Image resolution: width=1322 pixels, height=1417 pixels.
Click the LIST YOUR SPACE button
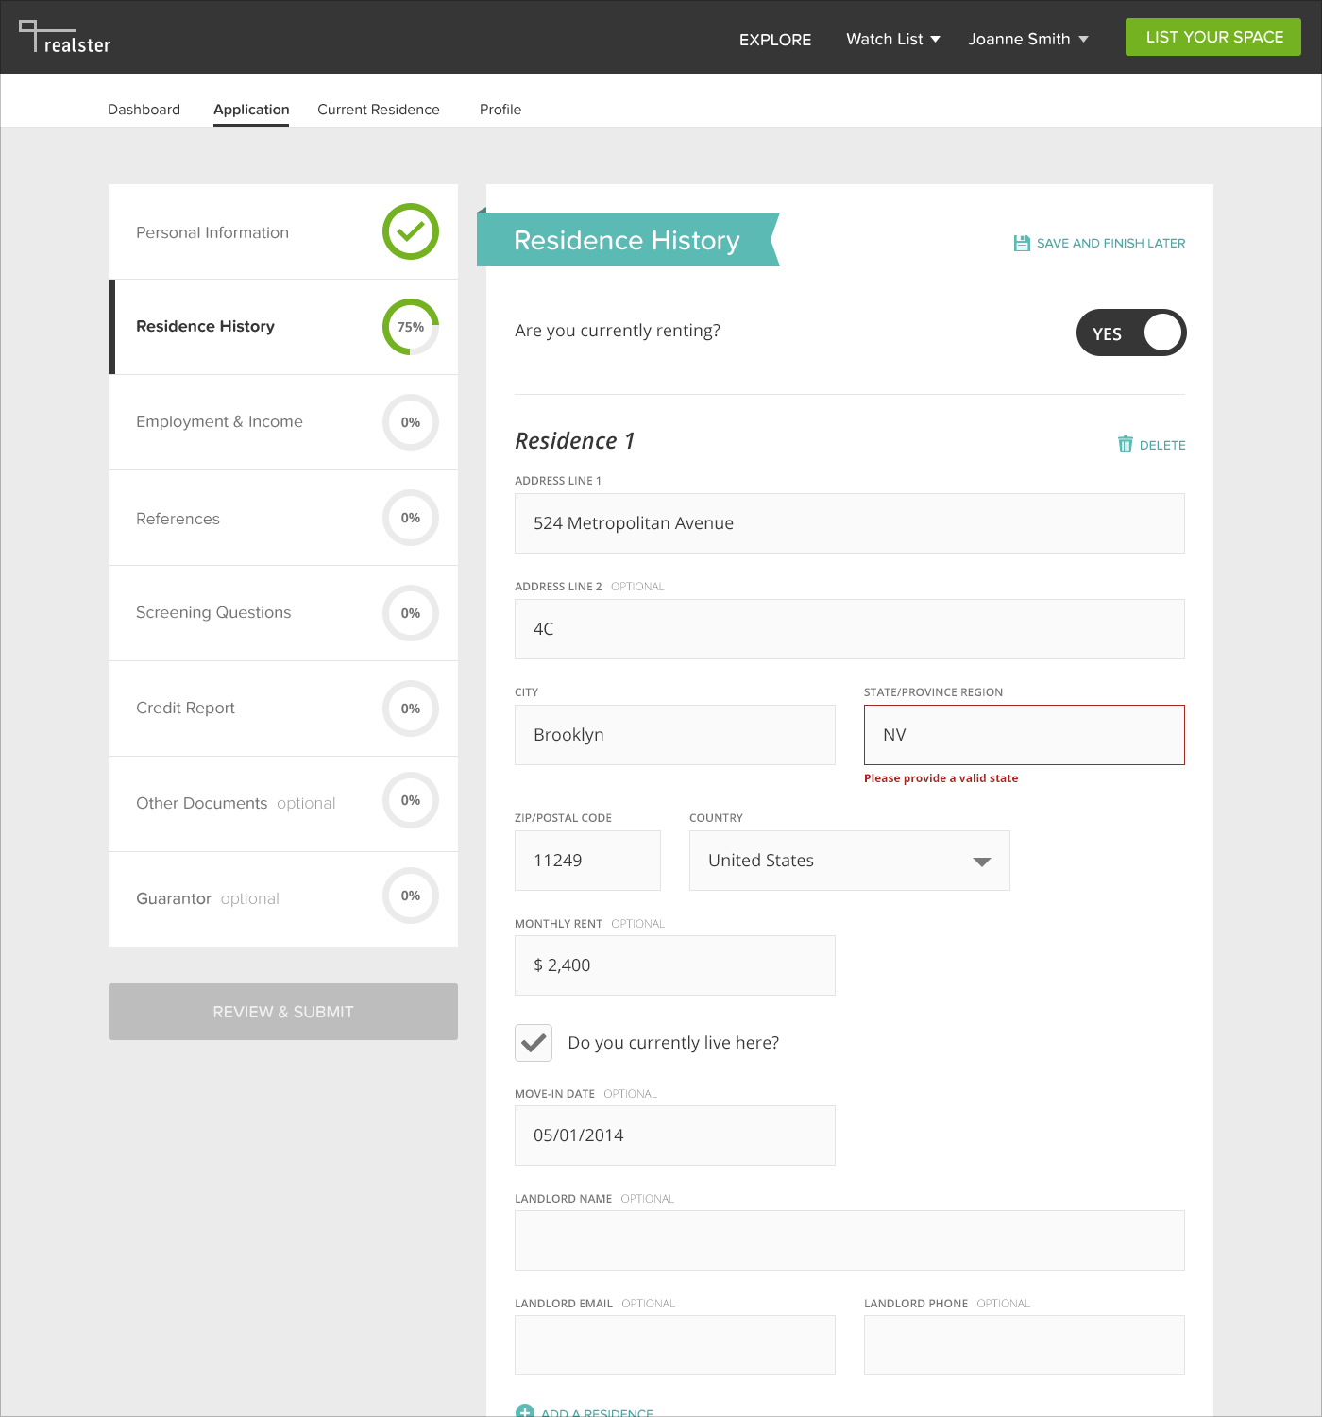1212,36
